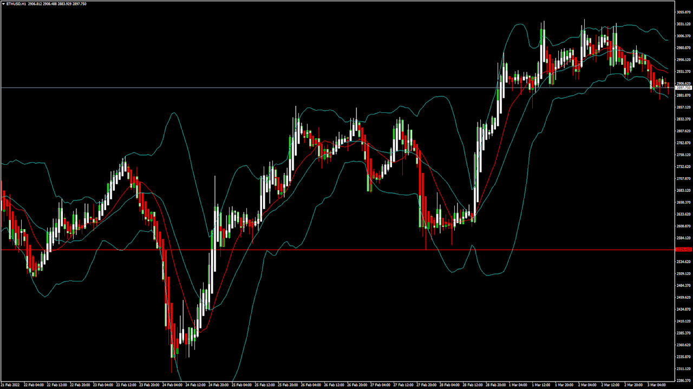Click the small triangle arrow before ETHUSD,H1
Viewport: 693px width, 389px height.
pyautogui.click(x=3, y=3)
